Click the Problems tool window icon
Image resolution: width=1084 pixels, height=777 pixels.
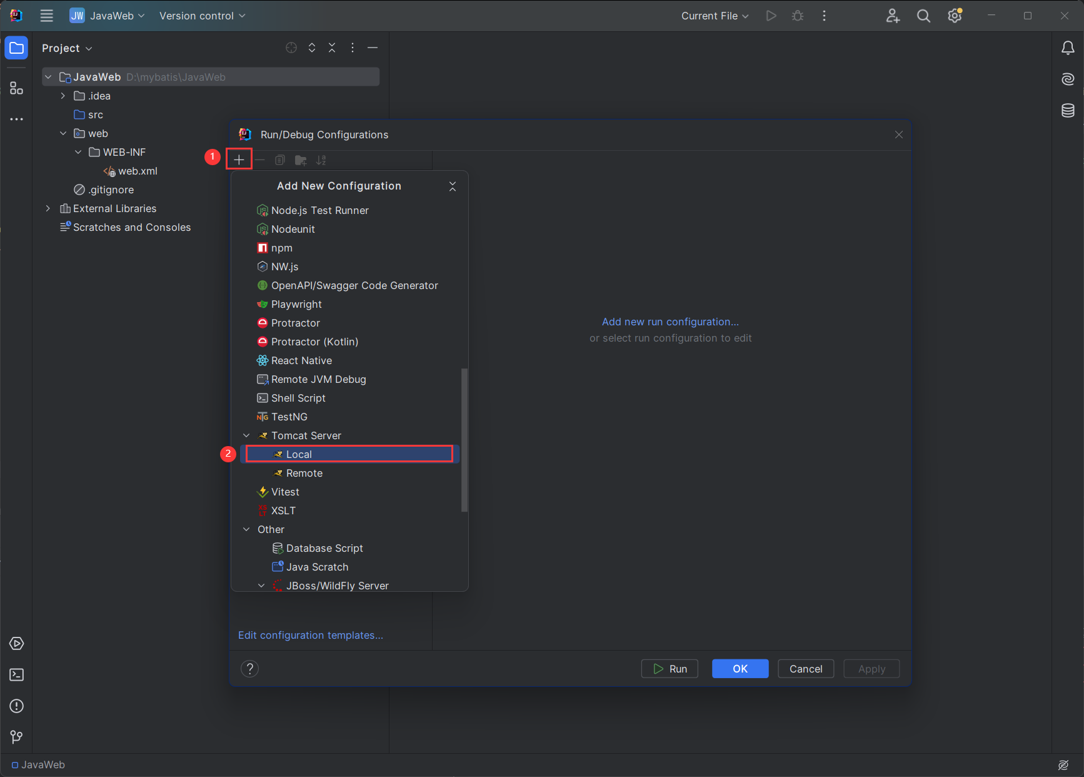17,706
